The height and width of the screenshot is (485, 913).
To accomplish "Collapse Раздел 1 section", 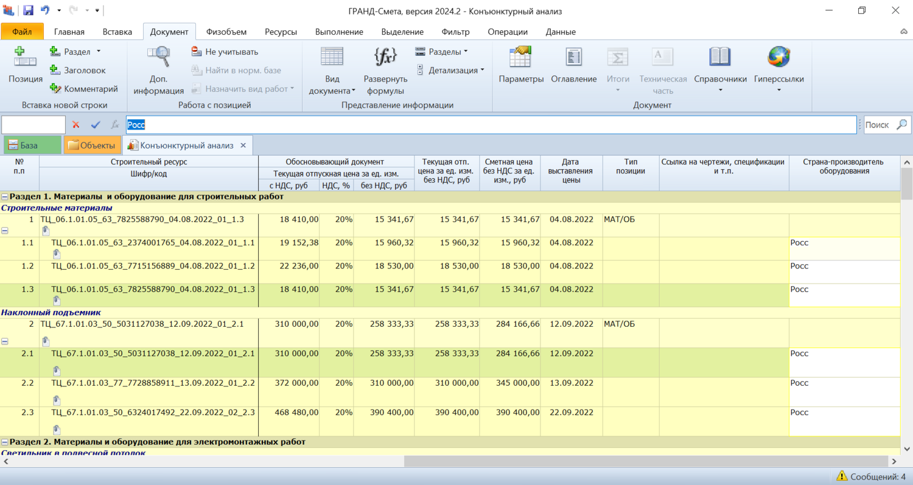I will click(5, 197).
